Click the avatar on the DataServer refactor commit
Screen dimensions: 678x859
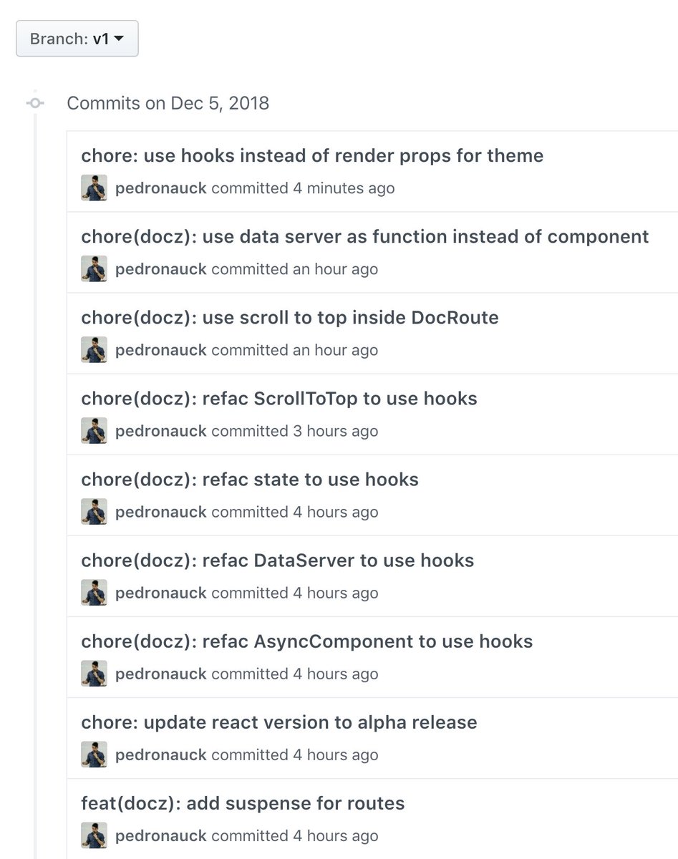click(x=94, y=592)
